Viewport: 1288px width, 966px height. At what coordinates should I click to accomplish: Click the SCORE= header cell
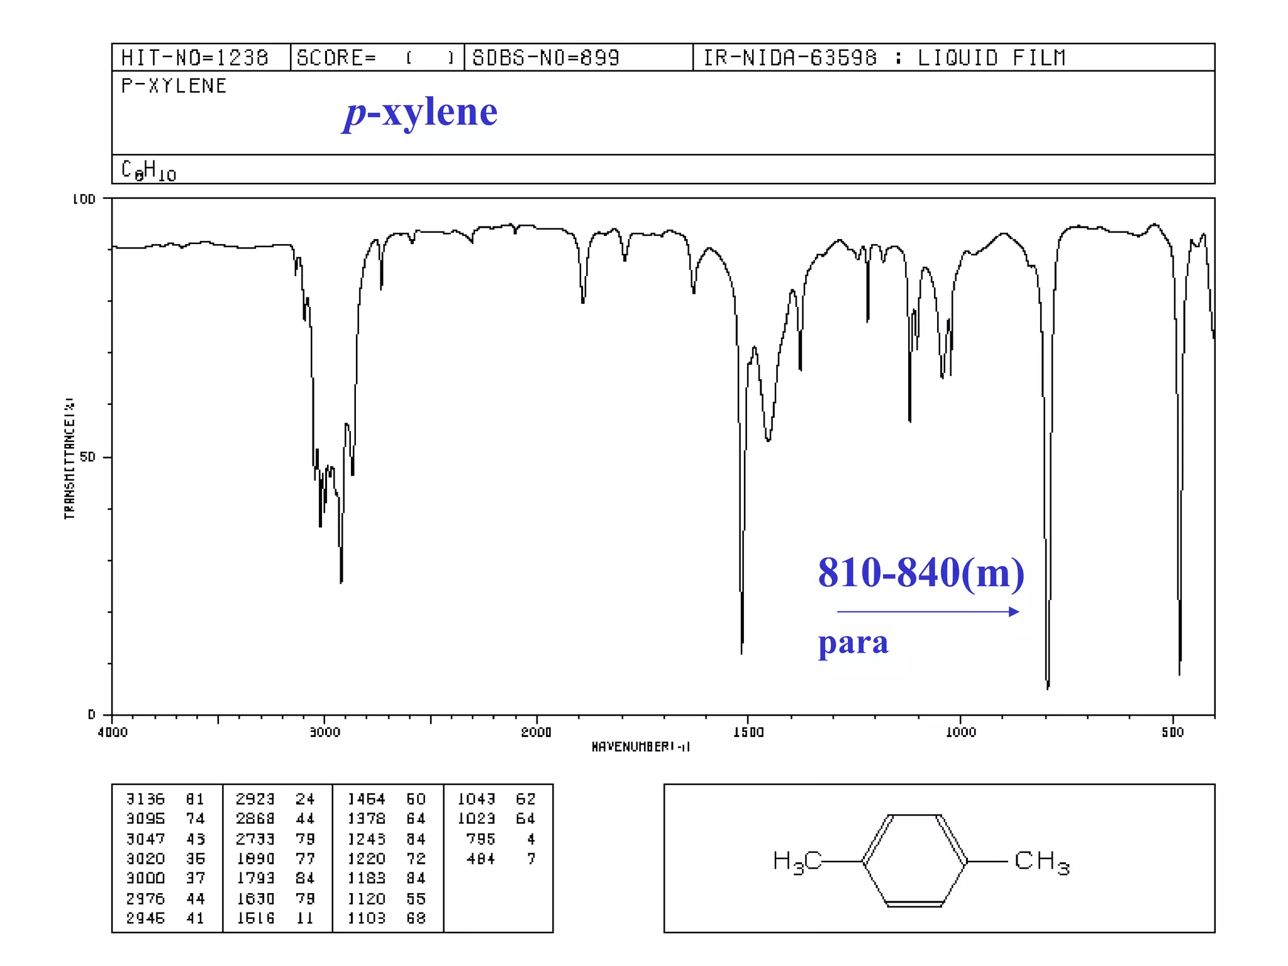pos(377,57)
